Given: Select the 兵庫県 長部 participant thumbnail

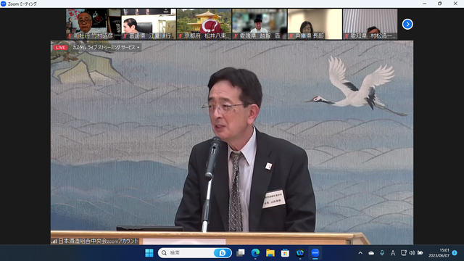Looking at the screenshot, I should (x=315, y=24).
